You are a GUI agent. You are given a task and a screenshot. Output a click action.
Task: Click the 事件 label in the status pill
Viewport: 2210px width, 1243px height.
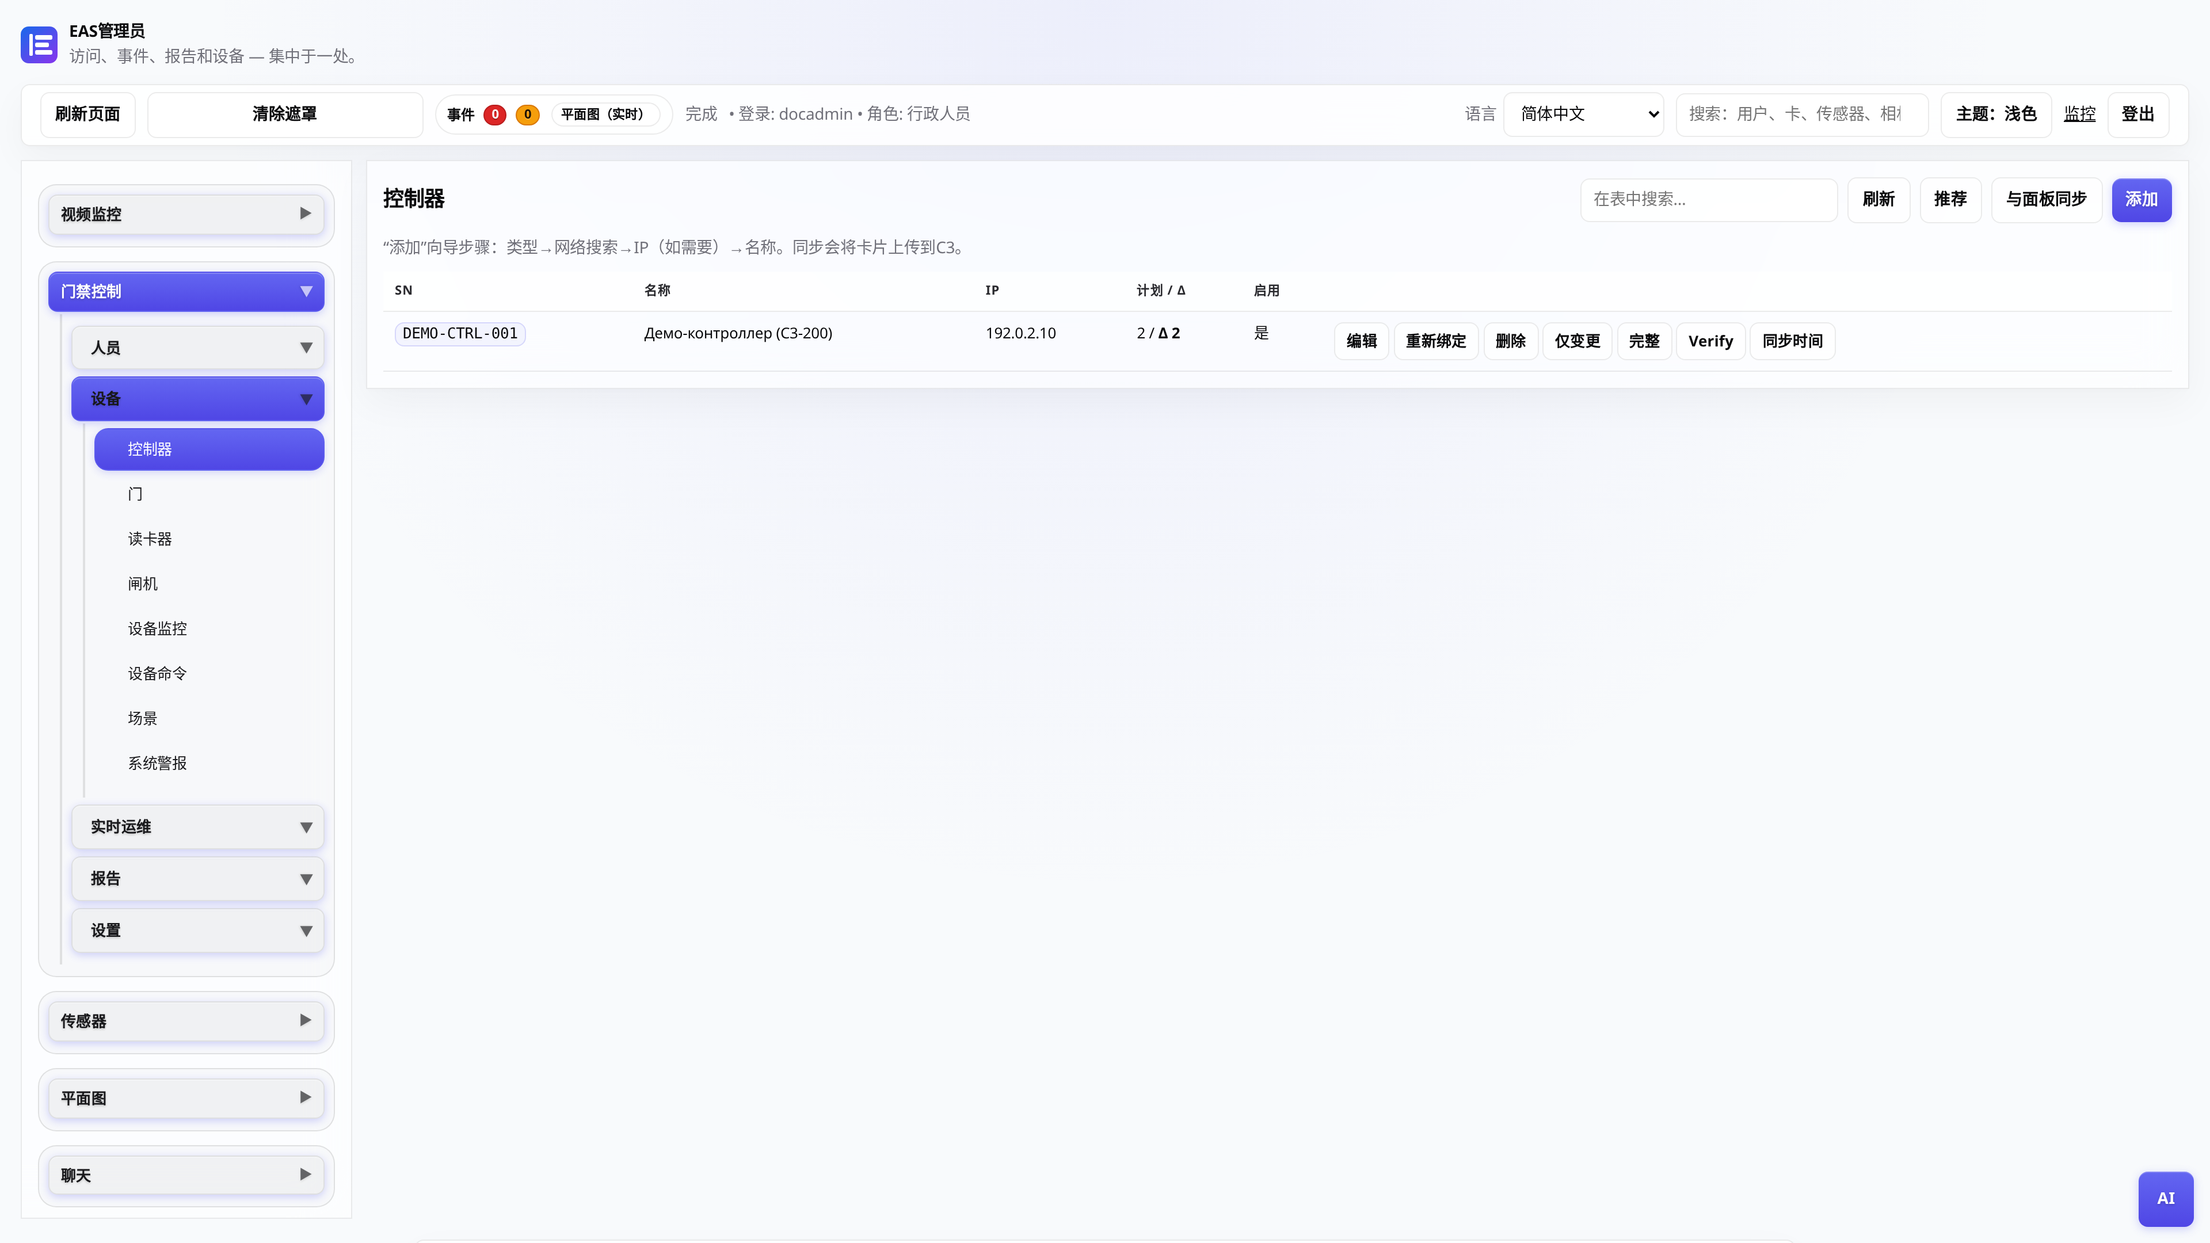[x=460, y=115]
